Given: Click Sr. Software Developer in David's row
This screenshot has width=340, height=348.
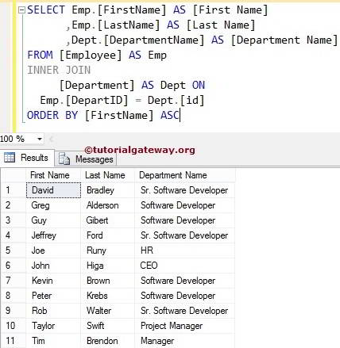Looking at the screenshot, I should (185, 190).
